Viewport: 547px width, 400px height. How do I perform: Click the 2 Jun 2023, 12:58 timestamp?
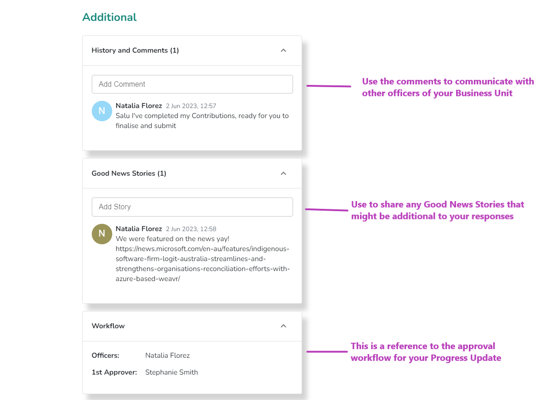click(191, 229)
